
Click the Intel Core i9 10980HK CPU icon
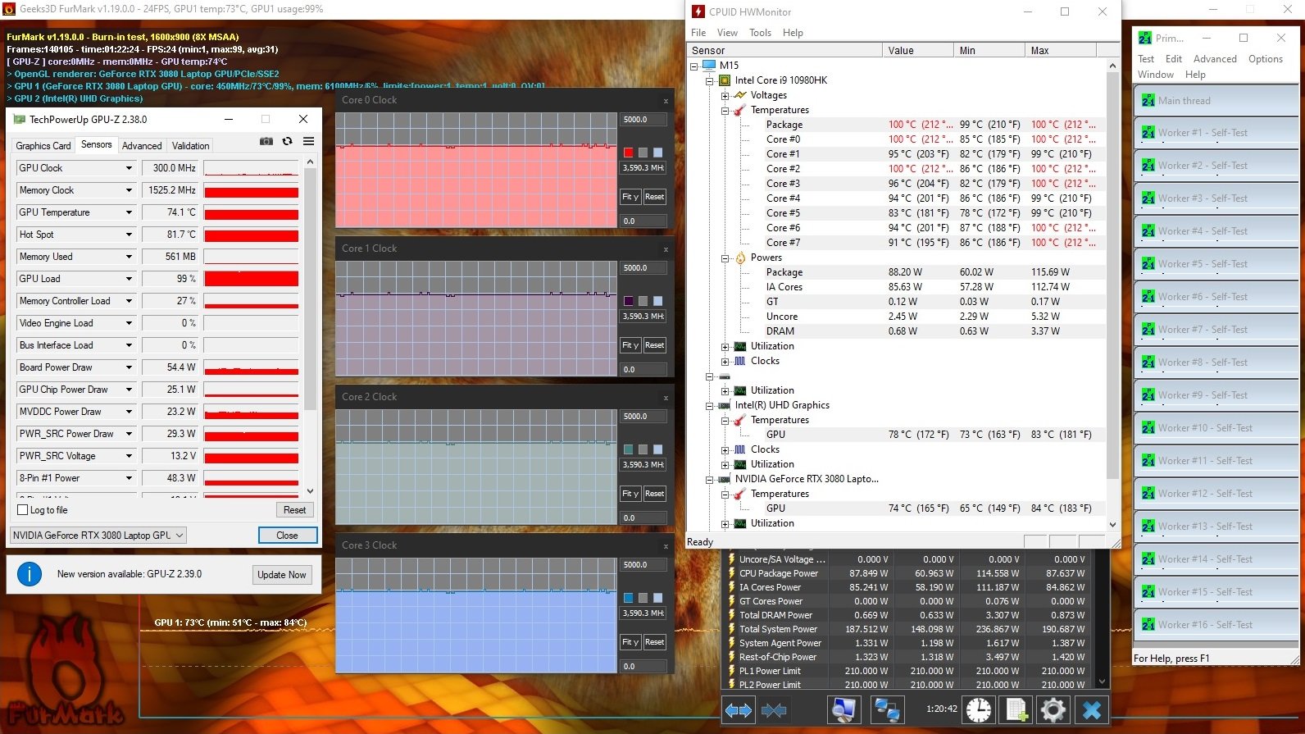tap(725, 80)
